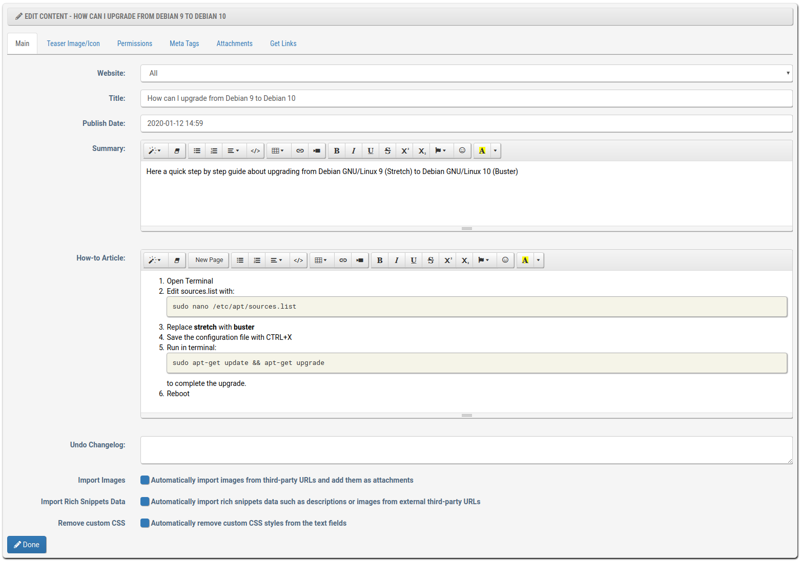Apply strikethrough in Summary editor
Image resolution: width=800 pixels, height=561 pixels.
(x=387, y=150)
